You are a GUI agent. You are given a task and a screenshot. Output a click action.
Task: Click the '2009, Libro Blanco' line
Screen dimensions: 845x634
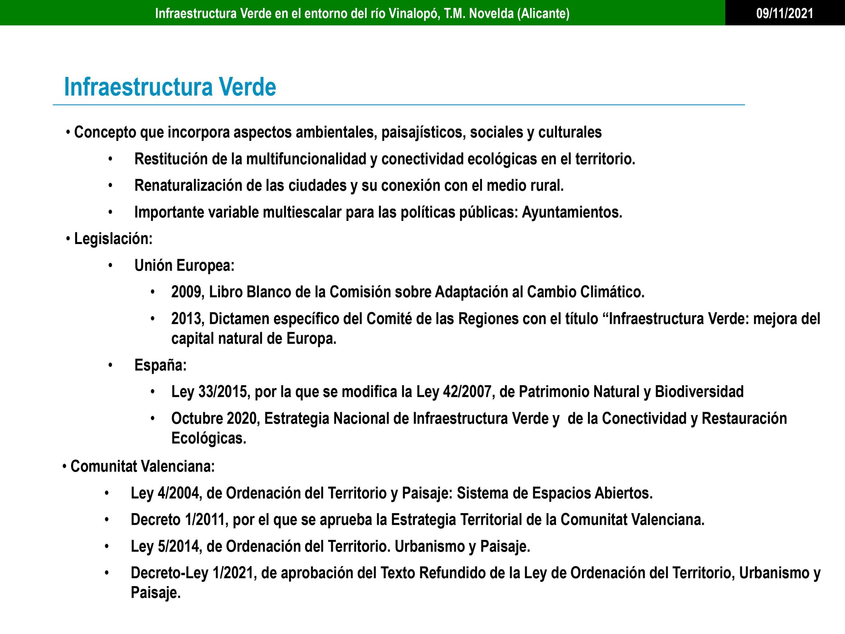click(x=408, y=292)
